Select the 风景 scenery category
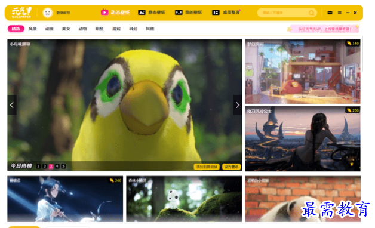This screenshot has width=375, height=228. [x=32, y=29]
